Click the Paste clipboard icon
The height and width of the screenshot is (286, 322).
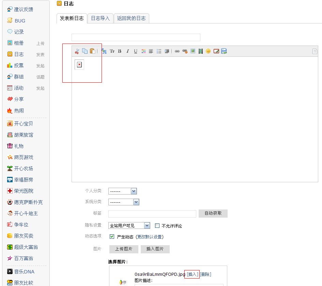[93, 51]
